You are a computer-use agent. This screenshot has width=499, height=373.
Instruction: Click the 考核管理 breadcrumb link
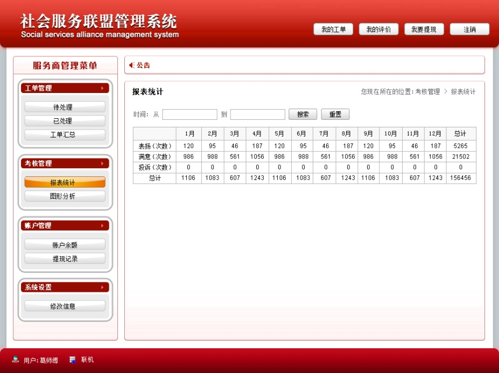coord(427,91)
